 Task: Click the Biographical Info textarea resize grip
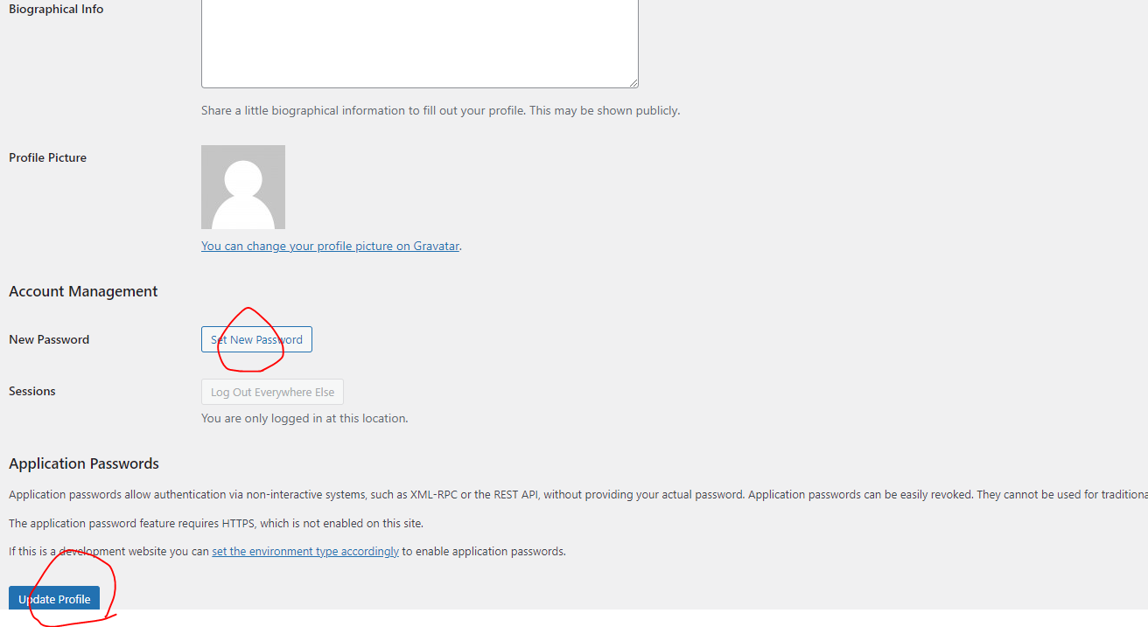(x=633, y=82)
